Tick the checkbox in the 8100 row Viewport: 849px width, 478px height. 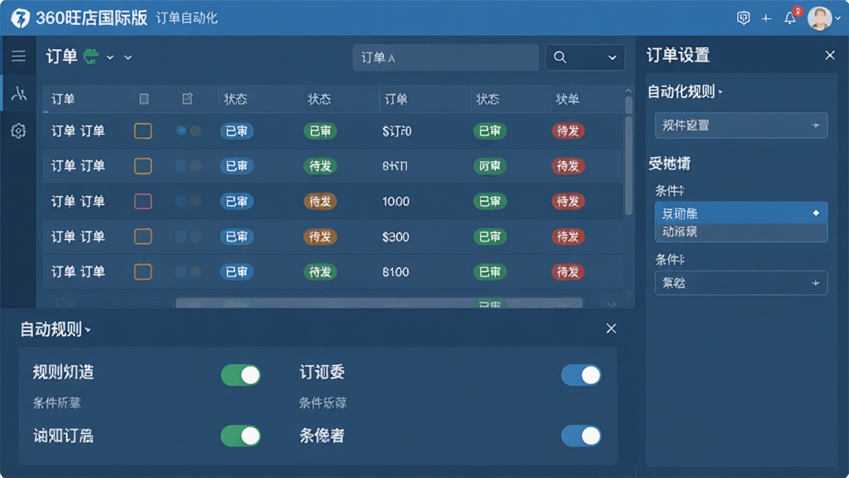tap(143, 271)
